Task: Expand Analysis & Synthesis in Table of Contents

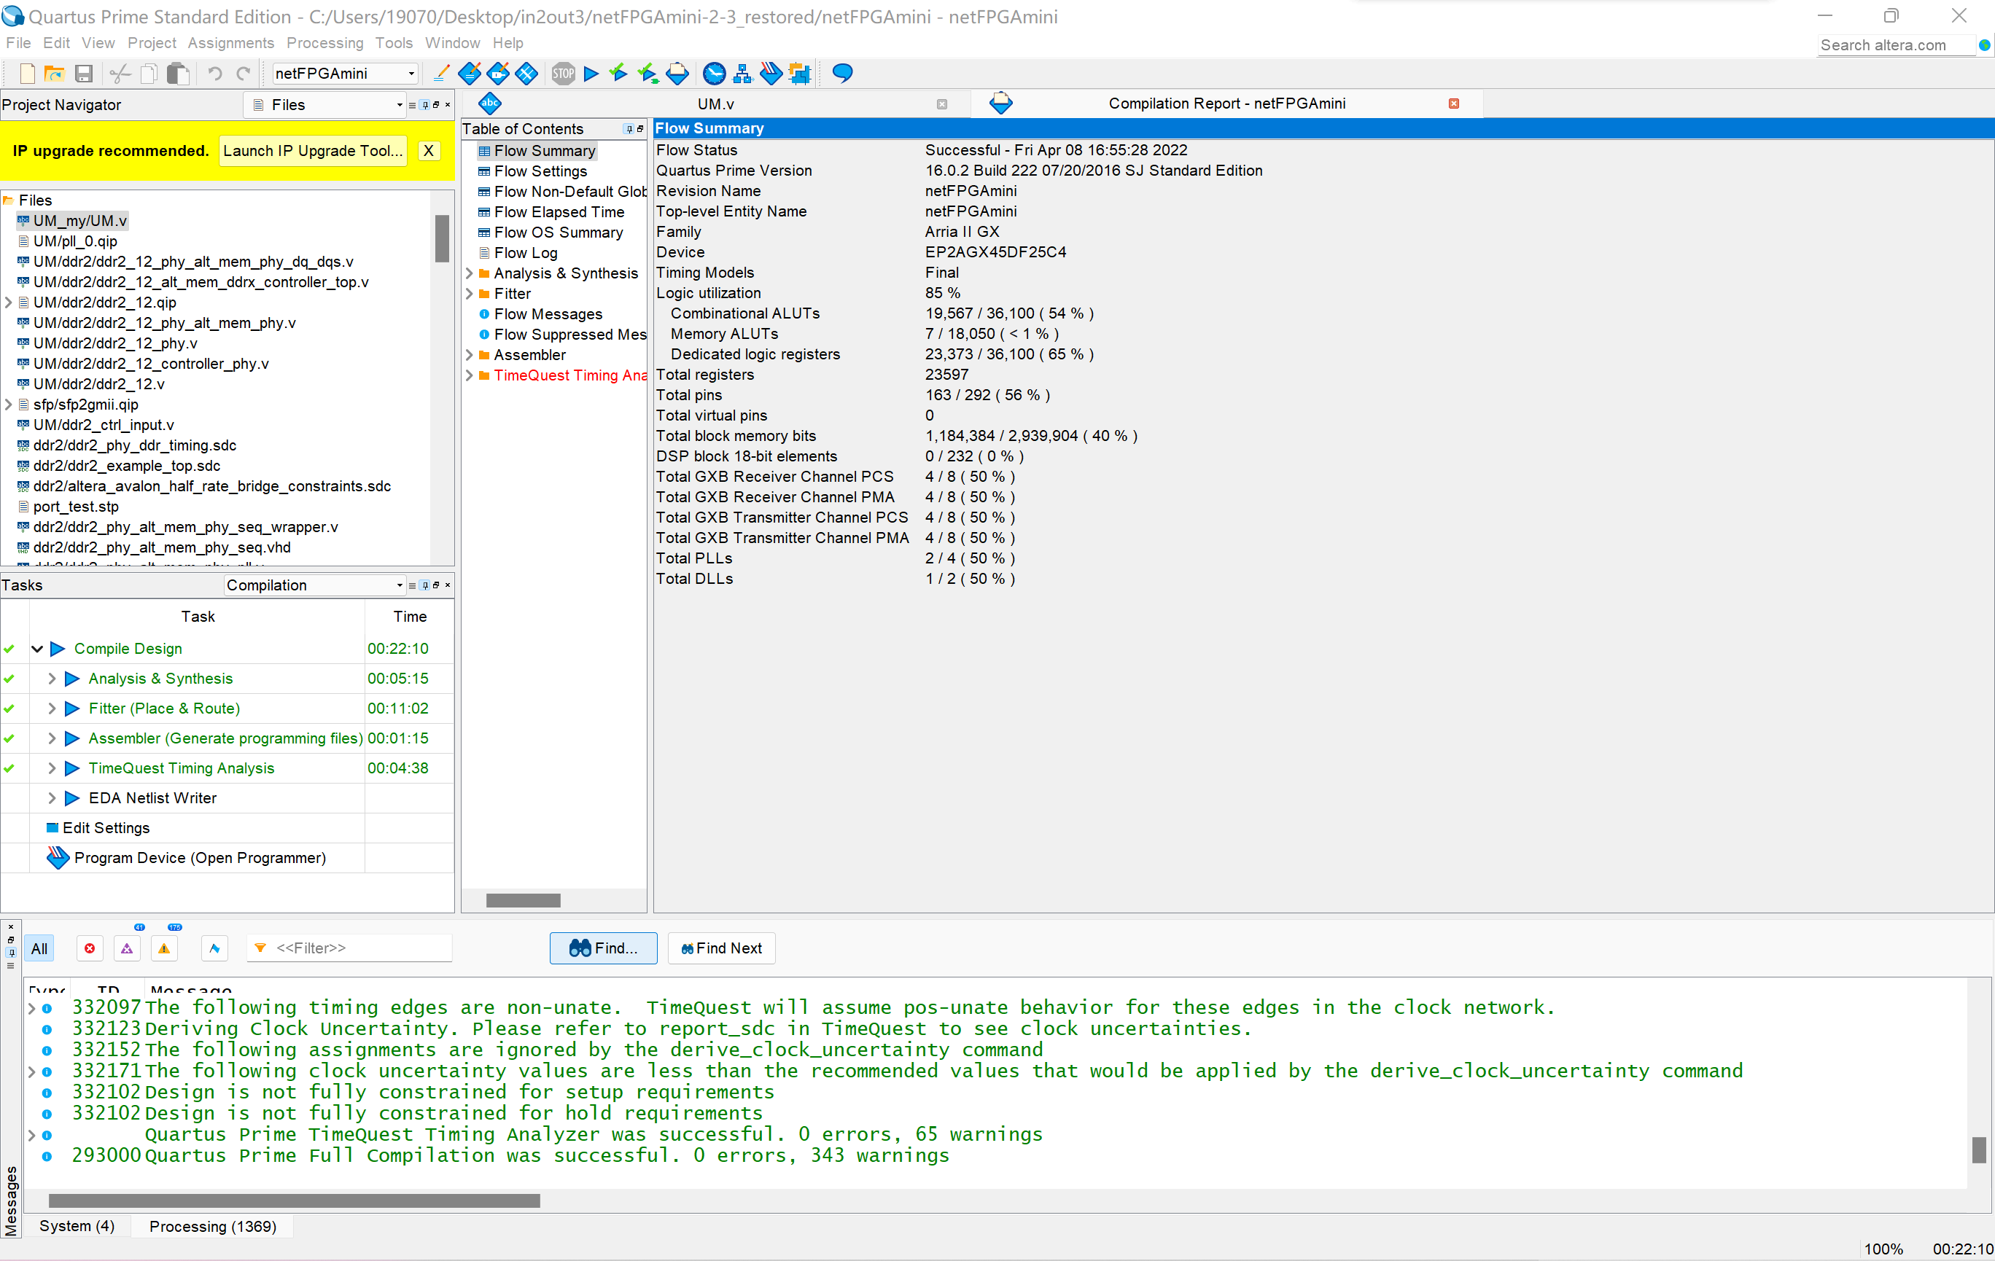Action: point(469,273)
